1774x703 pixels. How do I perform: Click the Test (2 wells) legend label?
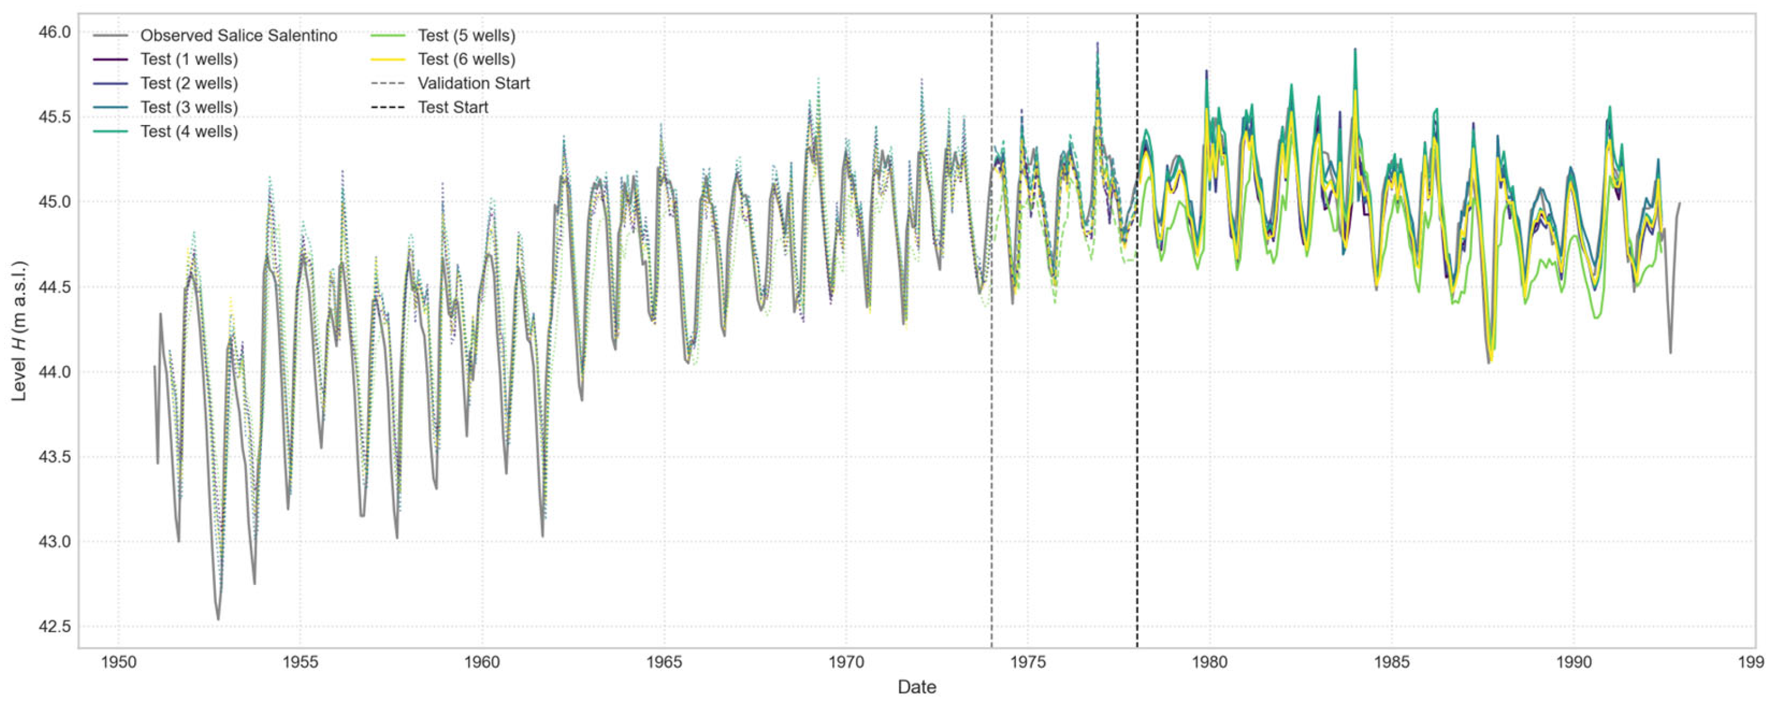pos(190,83)
